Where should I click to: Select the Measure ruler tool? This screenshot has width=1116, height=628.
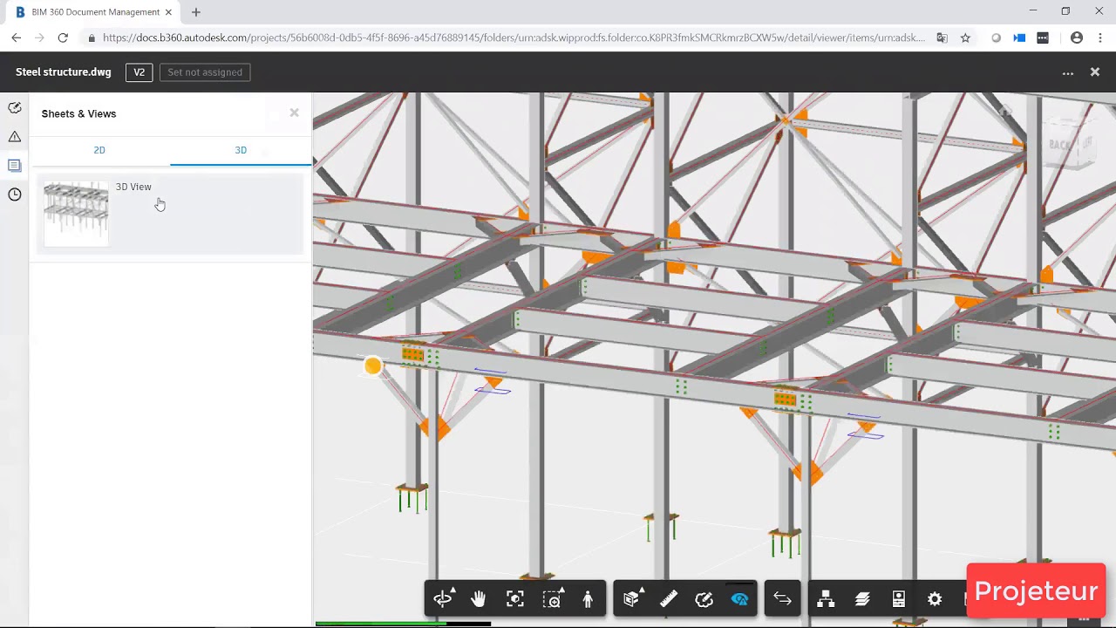coord(669,599)
